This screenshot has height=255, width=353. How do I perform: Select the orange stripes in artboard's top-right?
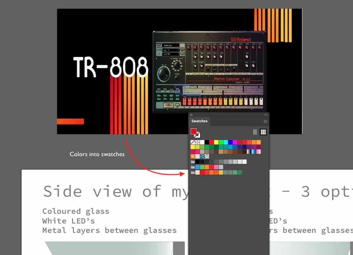tap(273, 25)
